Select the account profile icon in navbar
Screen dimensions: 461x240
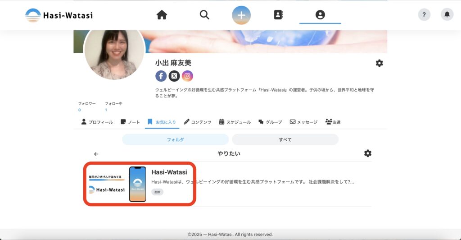pyautogui.click(x=320, y=15)
